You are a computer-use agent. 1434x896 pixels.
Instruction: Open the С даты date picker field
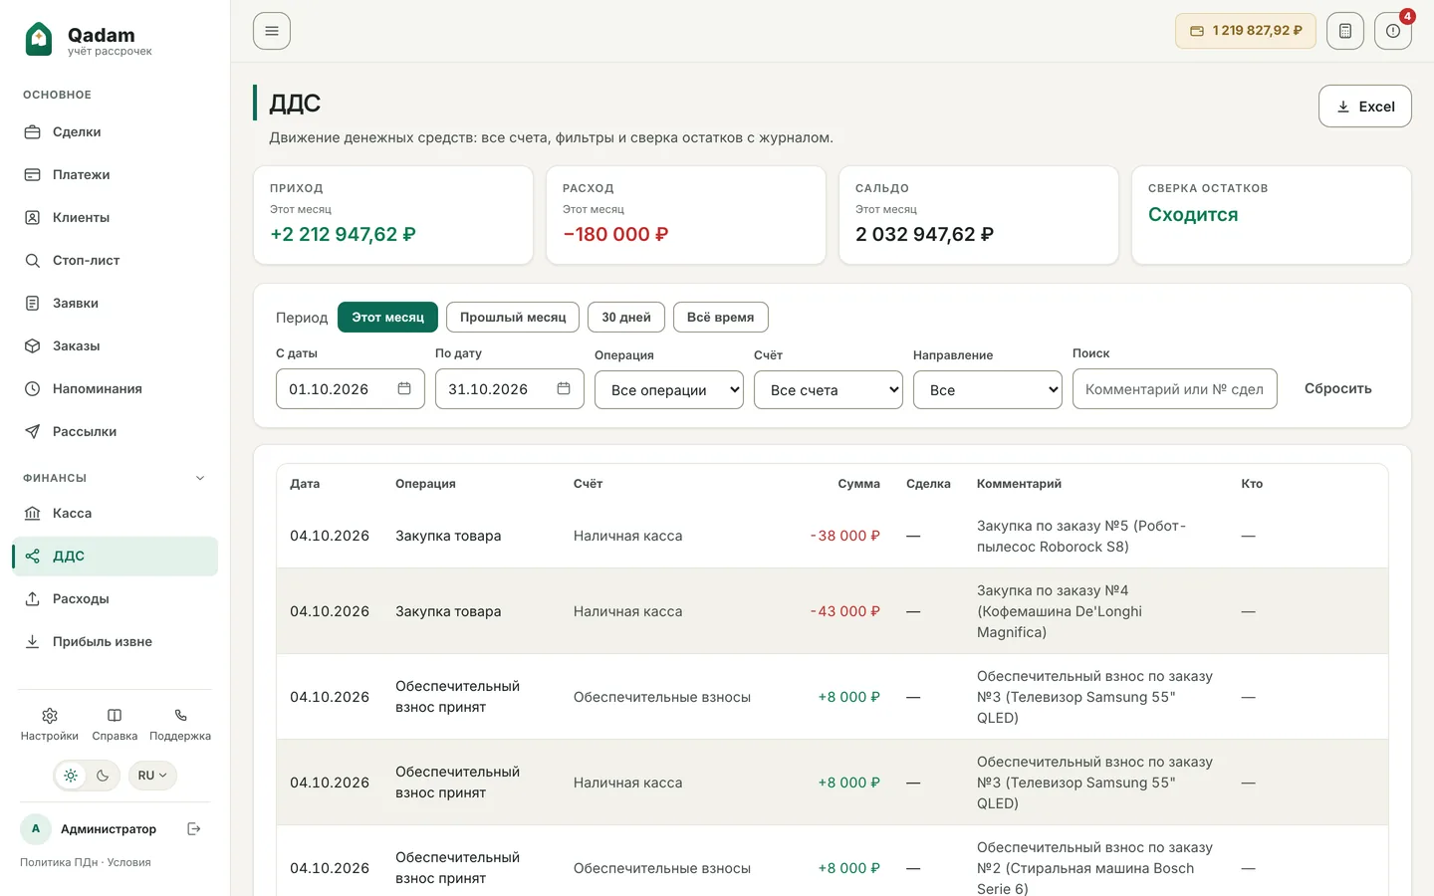click(x=351, y=389)
